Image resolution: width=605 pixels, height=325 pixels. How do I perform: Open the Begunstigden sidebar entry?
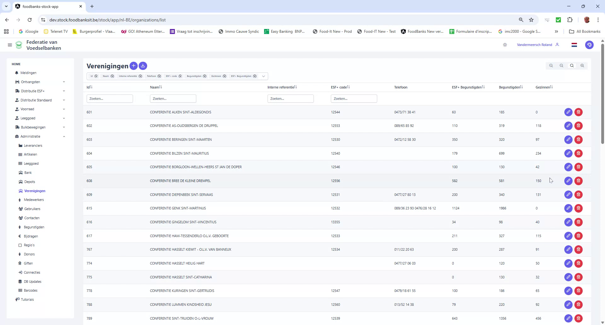point(34,227)
